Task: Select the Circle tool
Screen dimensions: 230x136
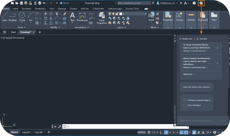Action: click(x=22, y=16)
